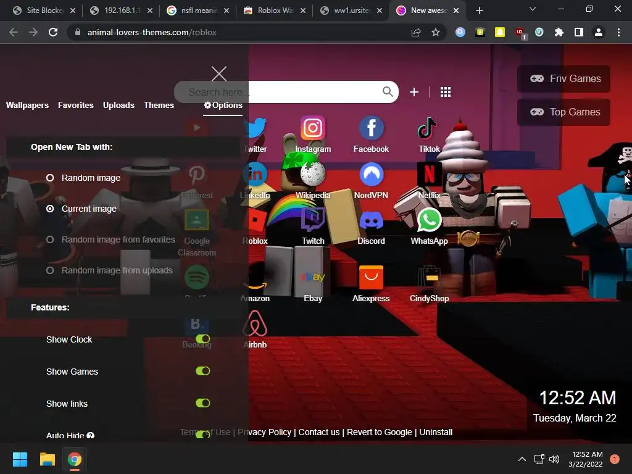This screenshot has width=632, height=474.
Task: Open the apps grid icon
Action: pyautogui.click(x=446, y=92)
